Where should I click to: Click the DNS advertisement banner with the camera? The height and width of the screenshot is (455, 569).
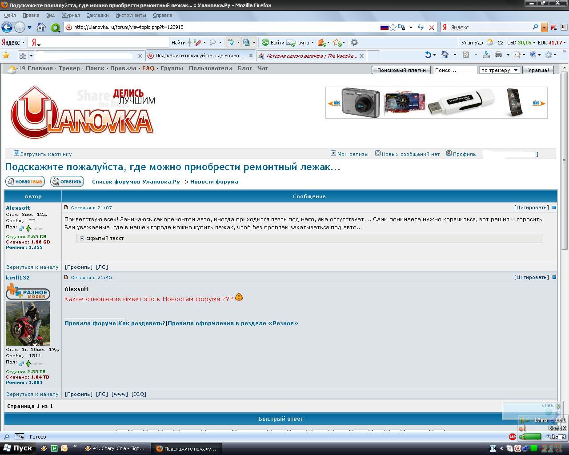point(437,103)
